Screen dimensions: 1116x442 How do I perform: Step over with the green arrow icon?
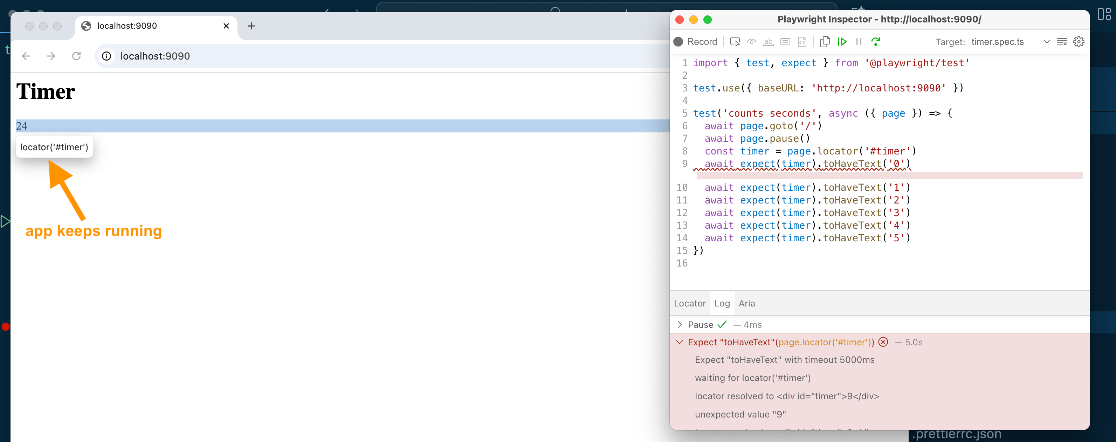coord(876,42)
